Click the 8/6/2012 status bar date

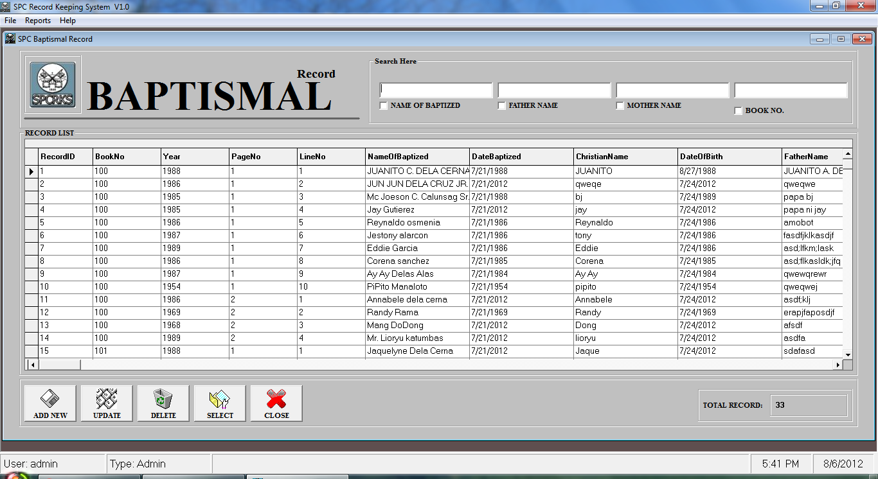[843, 464]
